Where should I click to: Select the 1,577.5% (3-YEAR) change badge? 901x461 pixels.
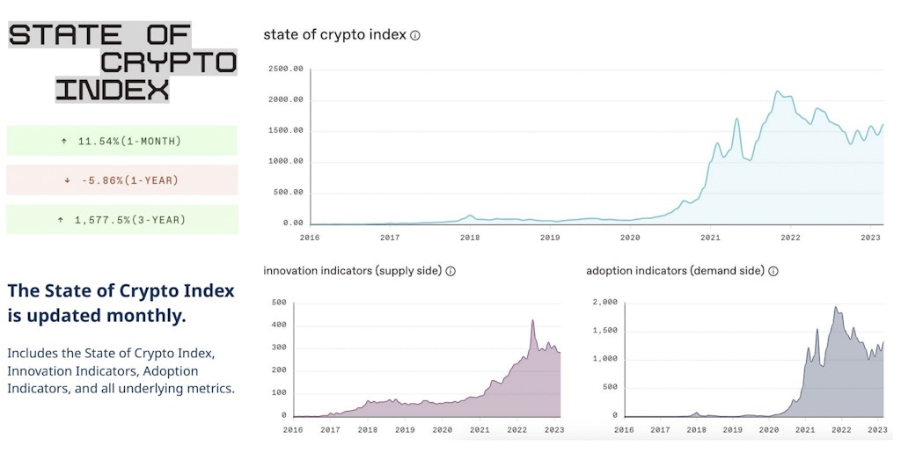click(x=122, y=220)
